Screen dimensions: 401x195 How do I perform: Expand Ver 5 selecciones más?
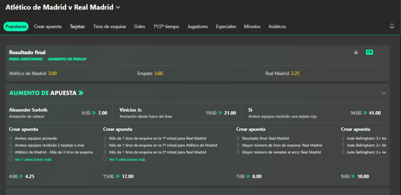point(127,159)
